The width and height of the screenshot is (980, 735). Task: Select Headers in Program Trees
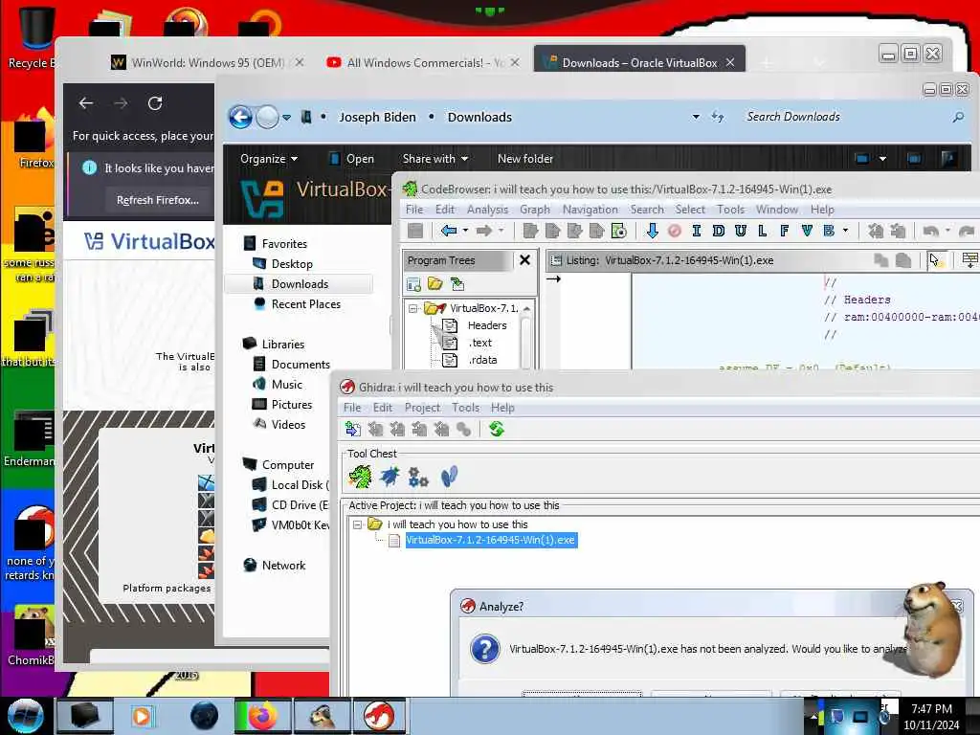[x=487, y=325]
